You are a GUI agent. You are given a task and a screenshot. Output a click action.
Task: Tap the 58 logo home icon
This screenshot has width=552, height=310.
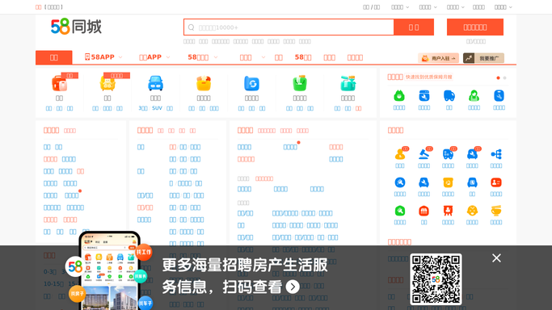(77, 27)
